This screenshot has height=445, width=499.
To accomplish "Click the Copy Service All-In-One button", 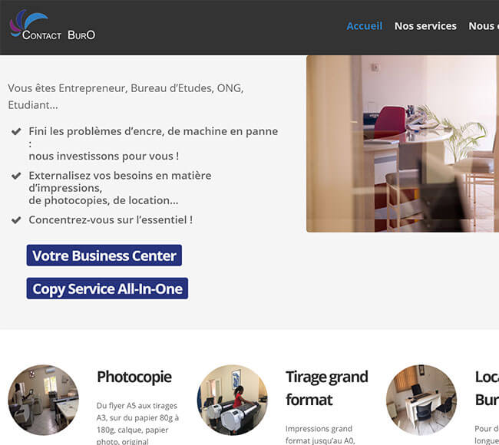I will (x=107, y=288).
